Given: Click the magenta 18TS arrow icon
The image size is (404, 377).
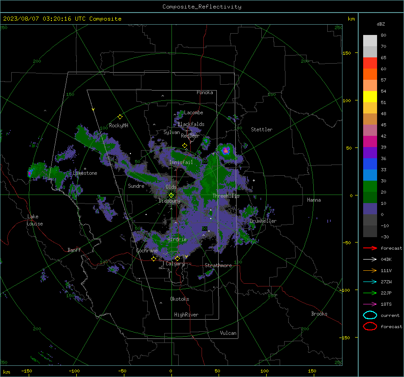Looking at the screenshot, I should click(370, 304).
